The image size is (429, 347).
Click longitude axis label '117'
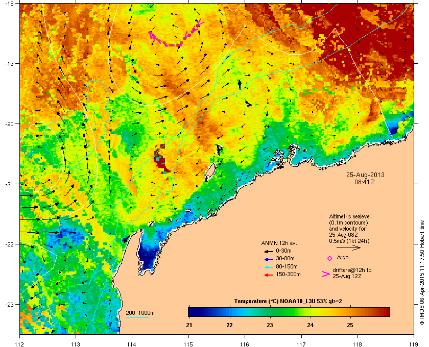pyautogui.click(x=301, y=344)
